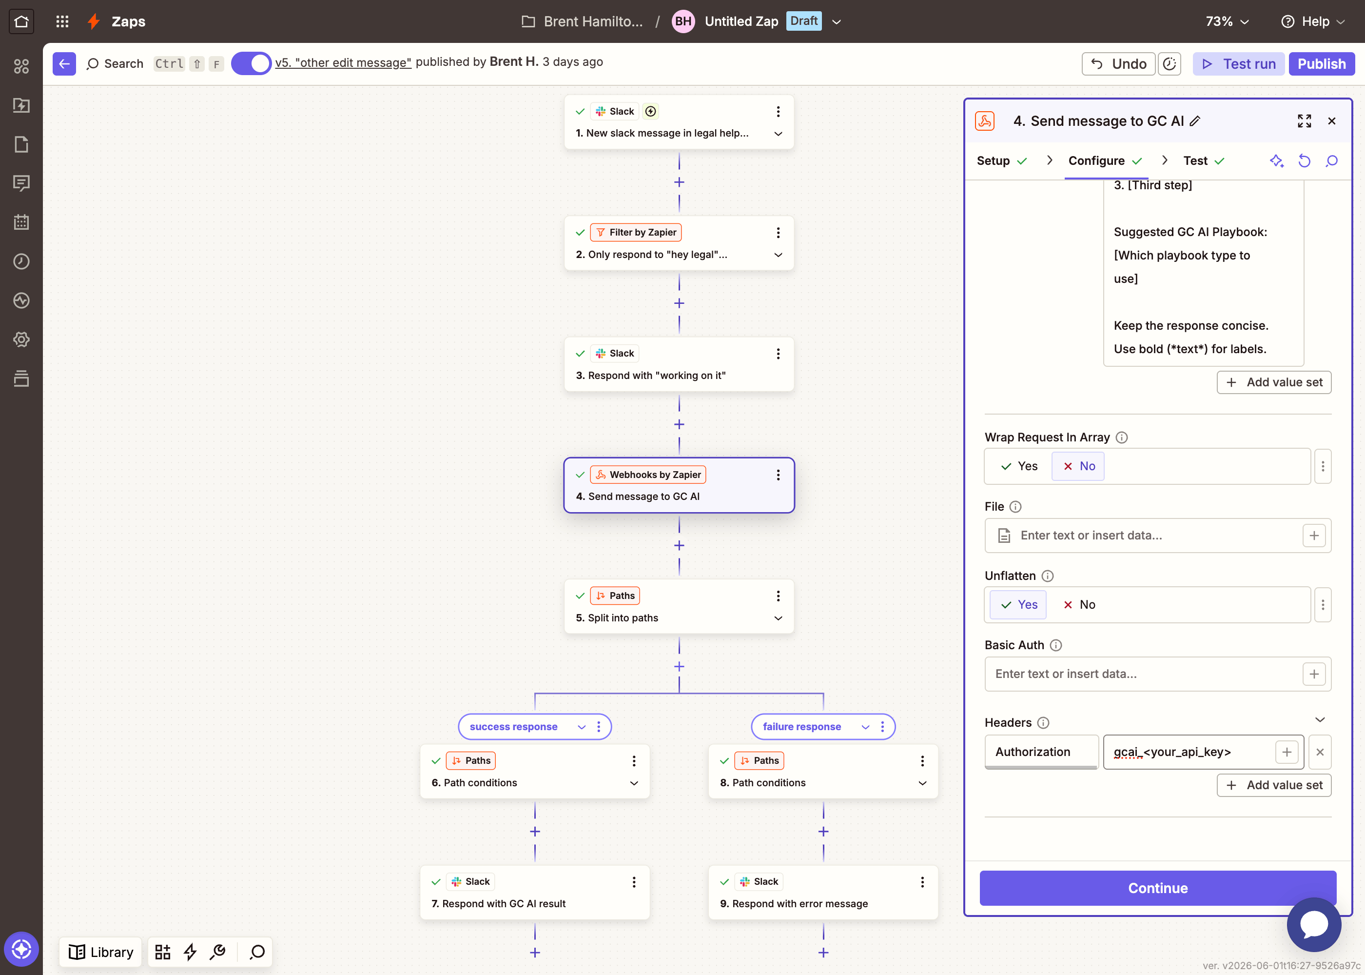Expand the step panel to fullscreen
The image size is (1365, 975).
tap(1305, 120)
